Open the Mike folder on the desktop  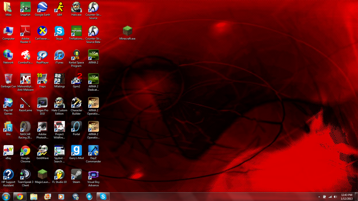[x=8, y=9]
